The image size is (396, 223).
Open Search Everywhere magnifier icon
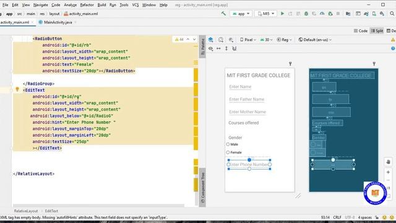tap(392, 14)
